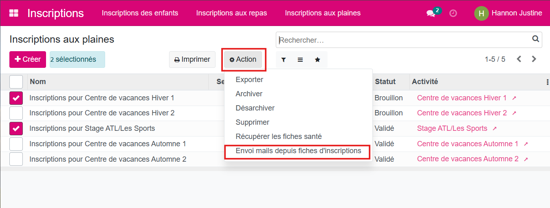Uncheck Centre de vacances Hiver 1 row

tap(16, 98)
